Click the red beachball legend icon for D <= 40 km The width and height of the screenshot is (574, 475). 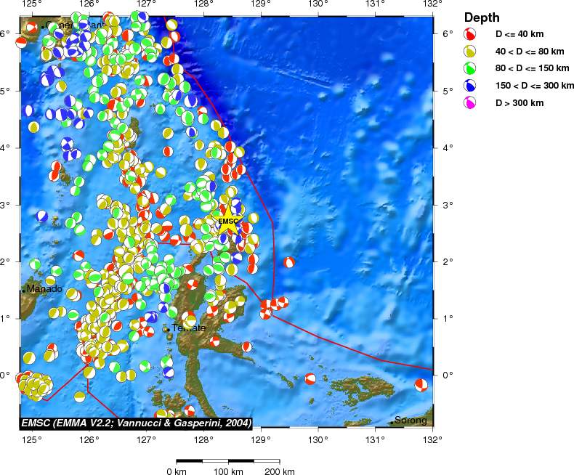click(469, 34)
